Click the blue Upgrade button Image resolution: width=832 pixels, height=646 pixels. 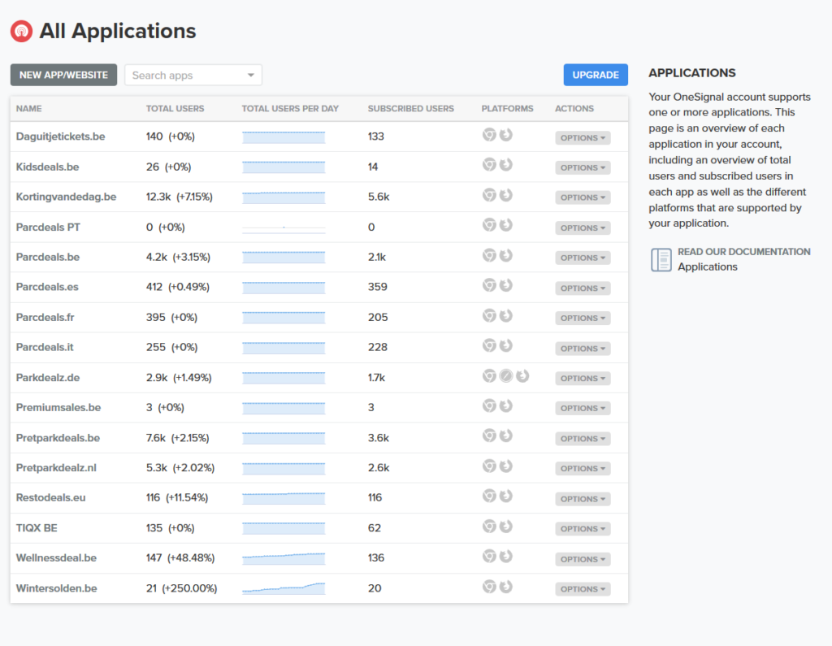[x=596, y=75]
